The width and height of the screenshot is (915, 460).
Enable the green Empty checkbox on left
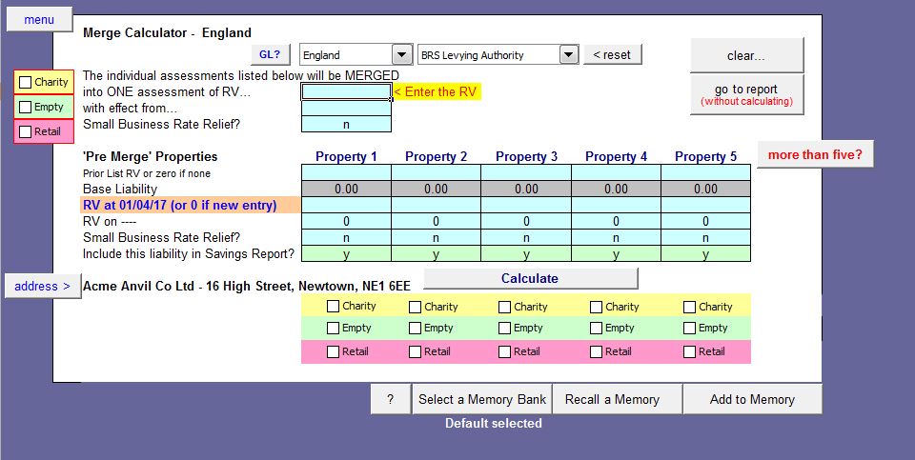[26, 108]
